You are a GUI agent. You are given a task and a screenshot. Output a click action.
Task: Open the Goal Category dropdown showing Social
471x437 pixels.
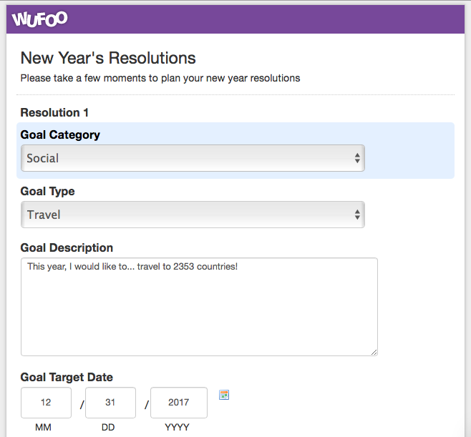pyautogui.click(x=193, y=158)
